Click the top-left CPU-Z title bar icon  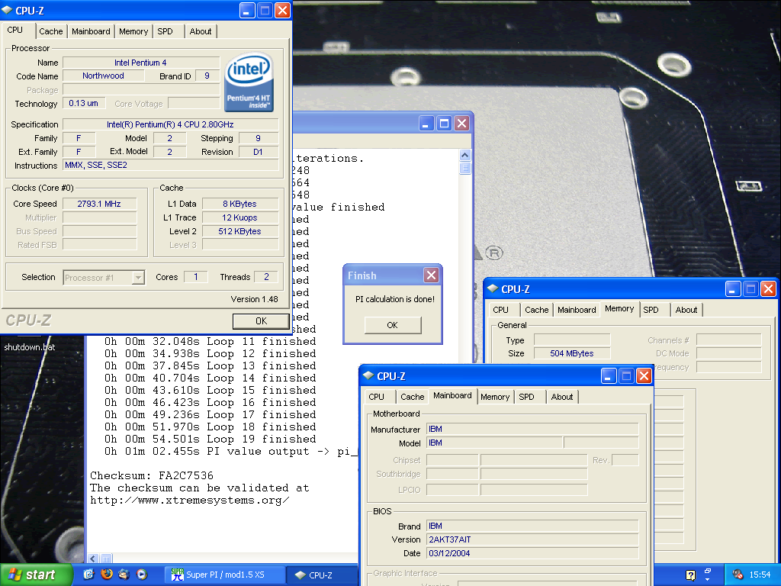pyautogui.click(x=8, y=11)
